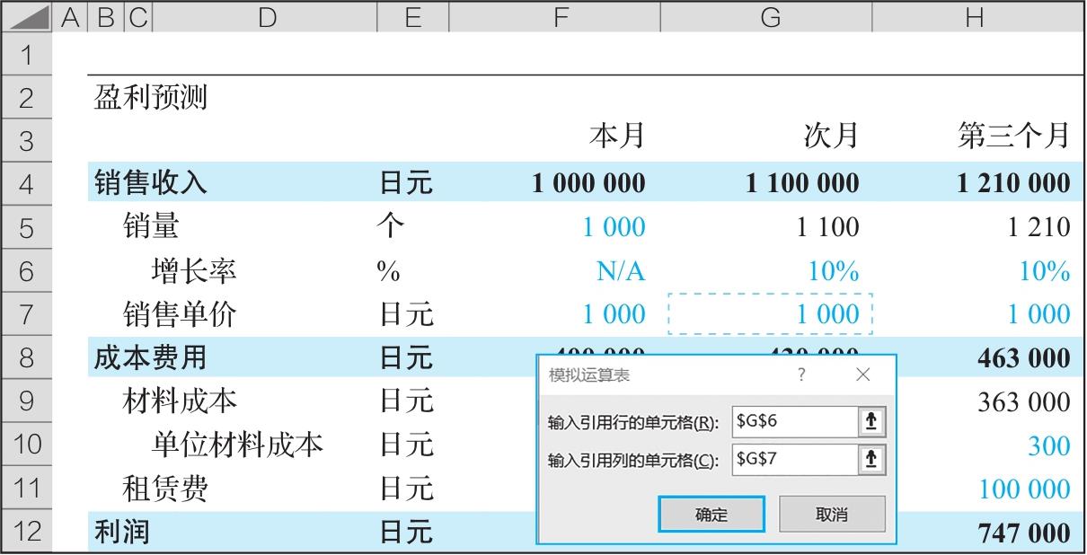
Task: Click collapse icon for column input cell
Action: click(x=870, y=460)
